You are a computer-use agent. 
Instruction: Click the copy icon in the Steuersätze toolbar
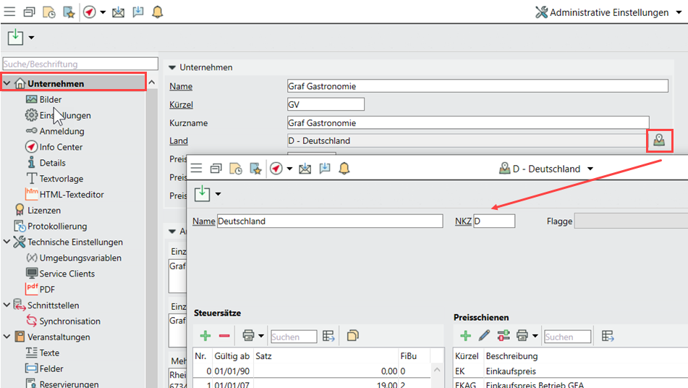coord(353,336)
